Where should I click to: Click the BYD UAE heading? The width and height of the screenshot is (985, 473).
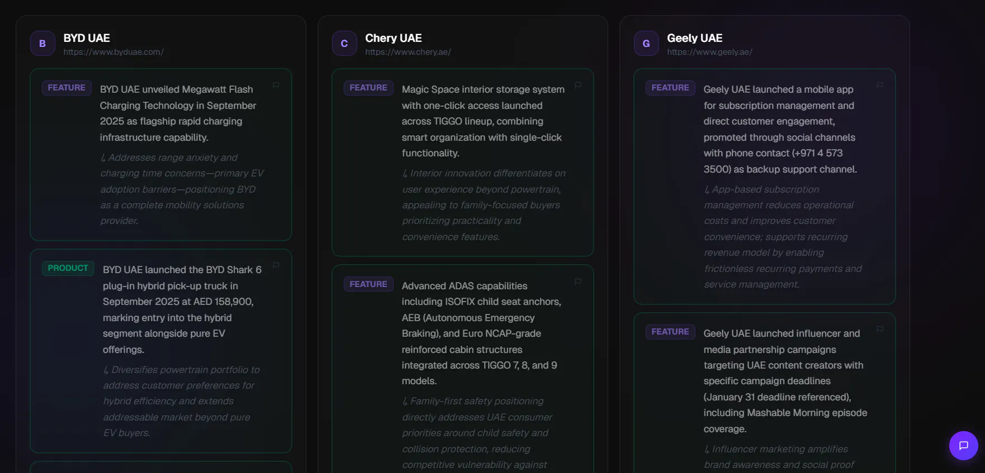click(x=87, y=38)
